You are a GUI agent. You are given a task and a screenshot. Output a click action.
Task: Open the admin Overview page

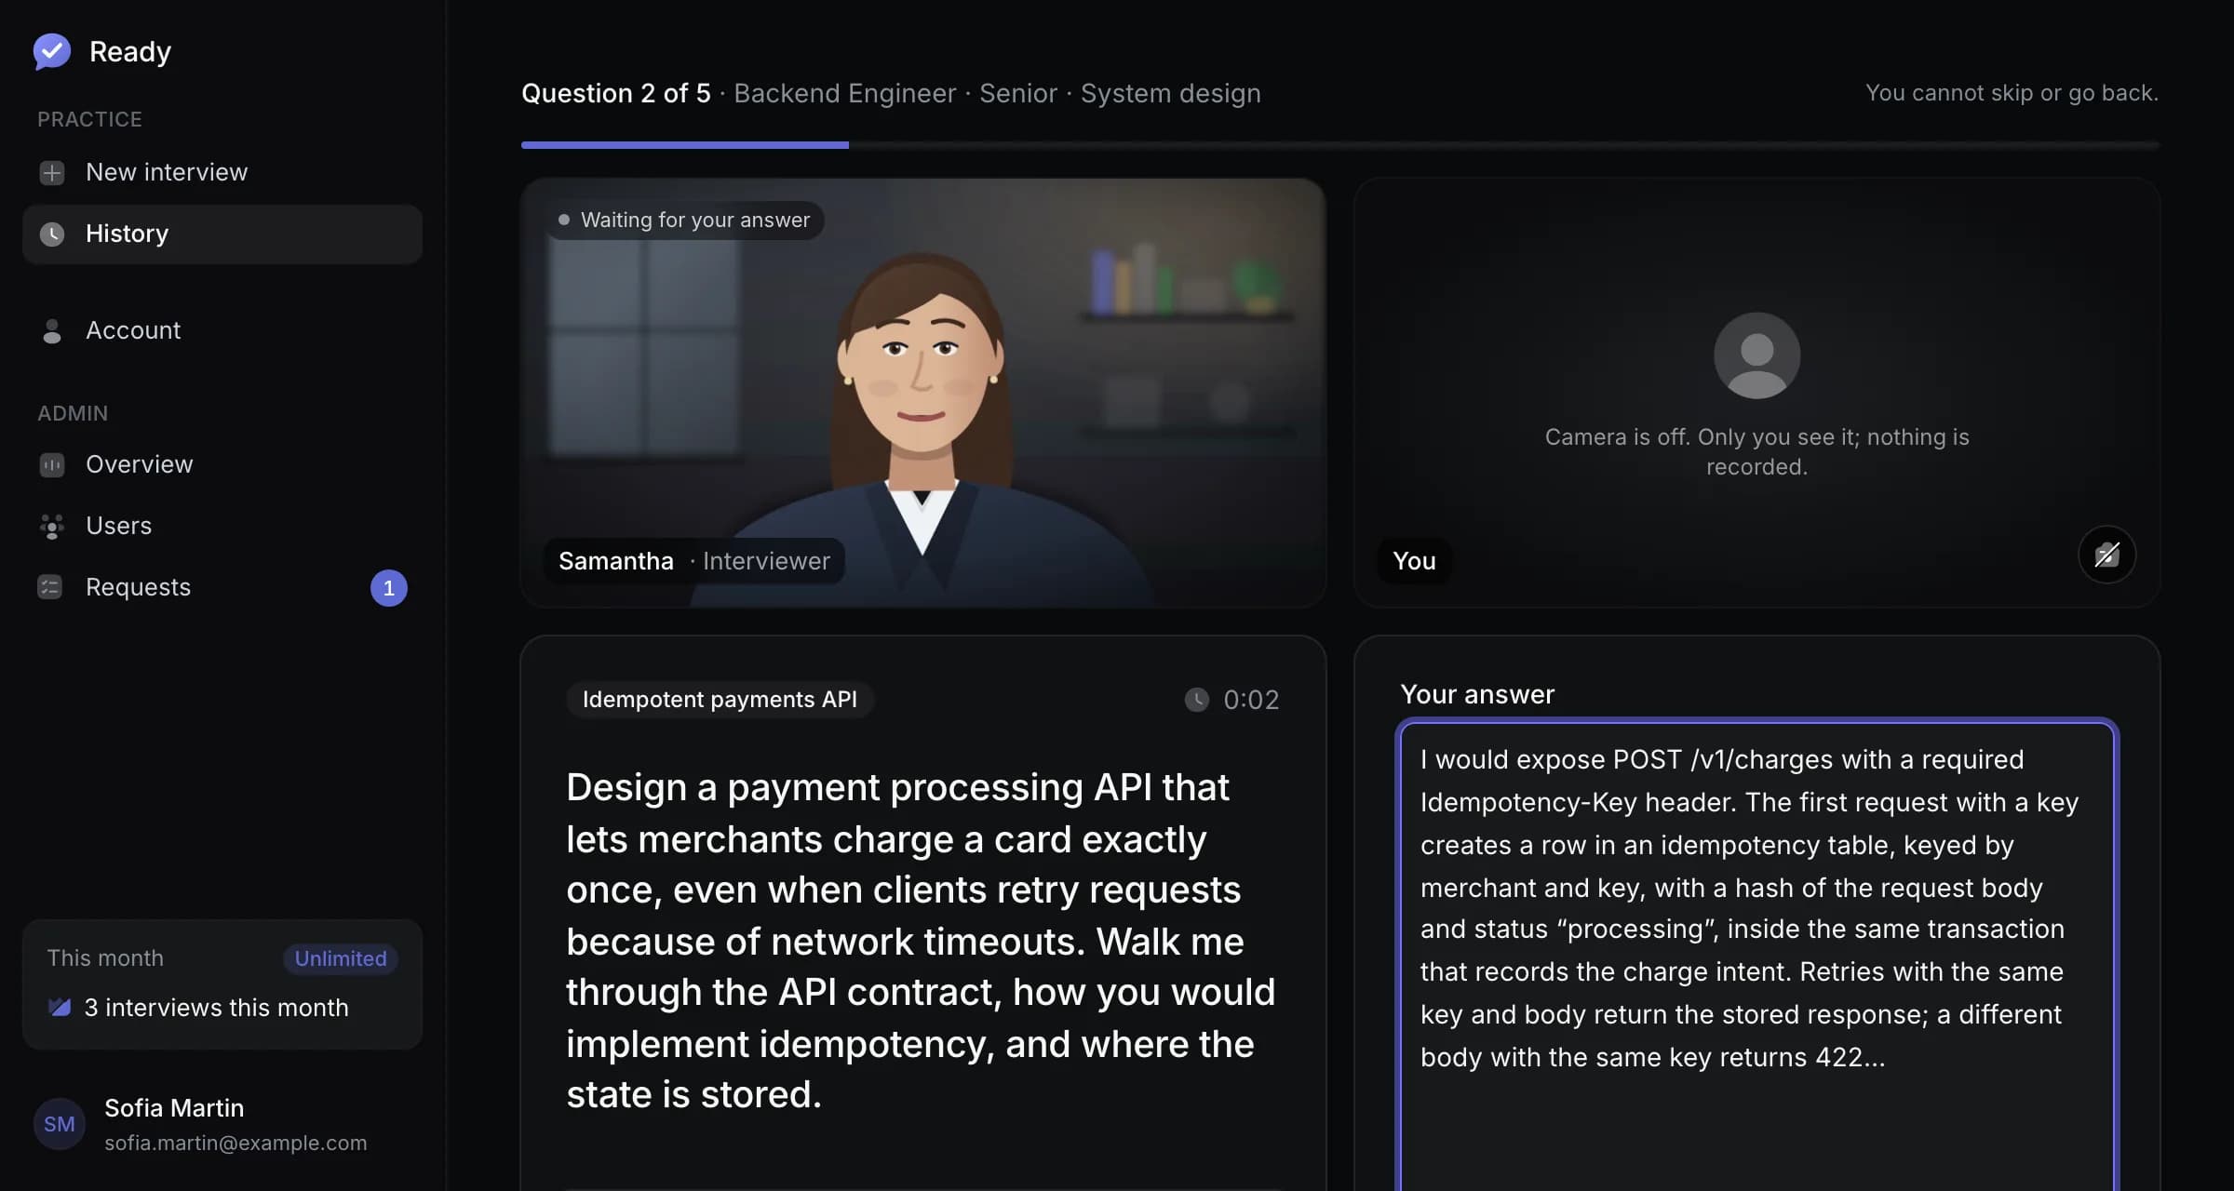click(x=222, y=465)
